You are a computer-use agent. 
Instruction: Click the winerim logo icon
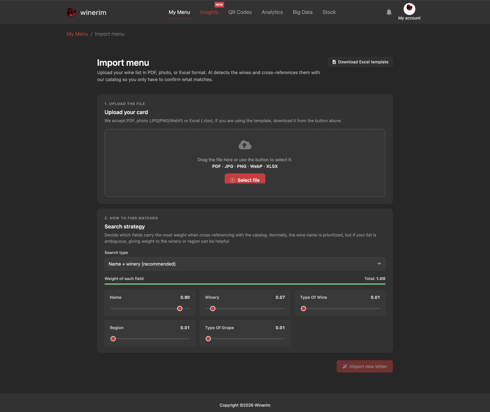tap(71, 12)
